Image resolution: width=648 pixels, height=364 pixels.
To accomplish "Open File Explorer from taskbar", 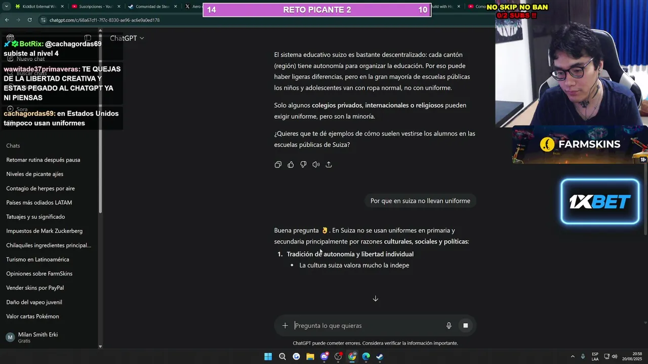I will tap(310, 356).
